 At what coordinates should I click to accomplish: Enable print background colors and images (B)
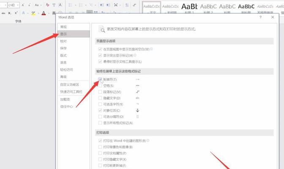tap(100, 147)
